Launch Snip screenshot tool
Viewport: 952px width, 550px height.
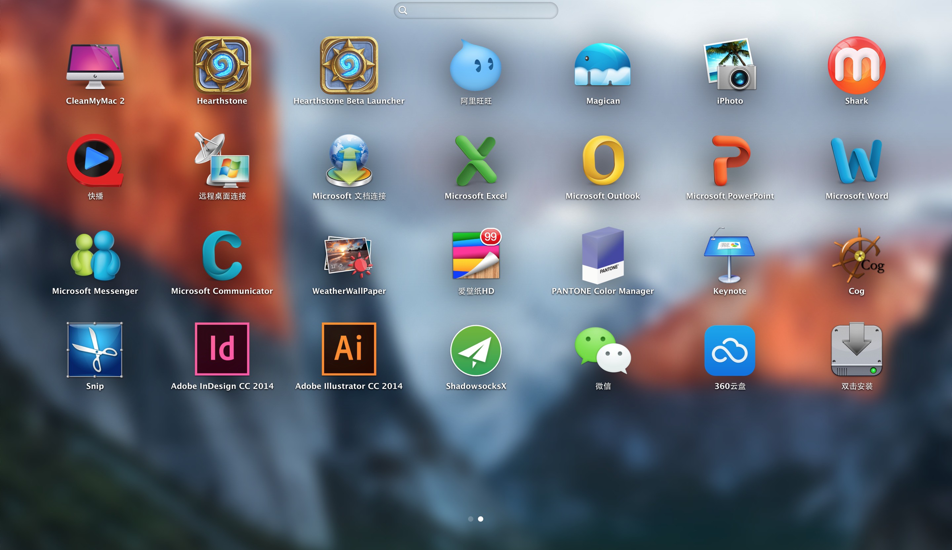[x=95, y=350]
